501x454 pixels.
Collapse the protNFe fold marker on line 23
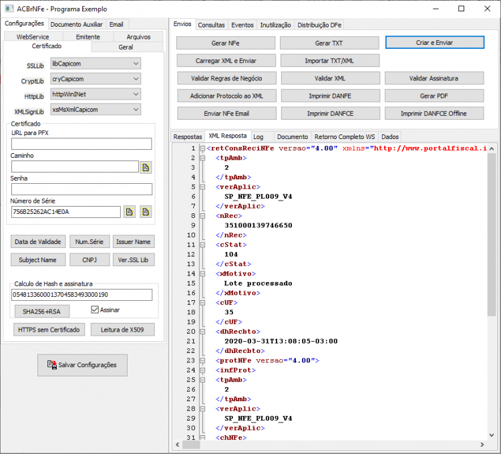click(202, 360)
